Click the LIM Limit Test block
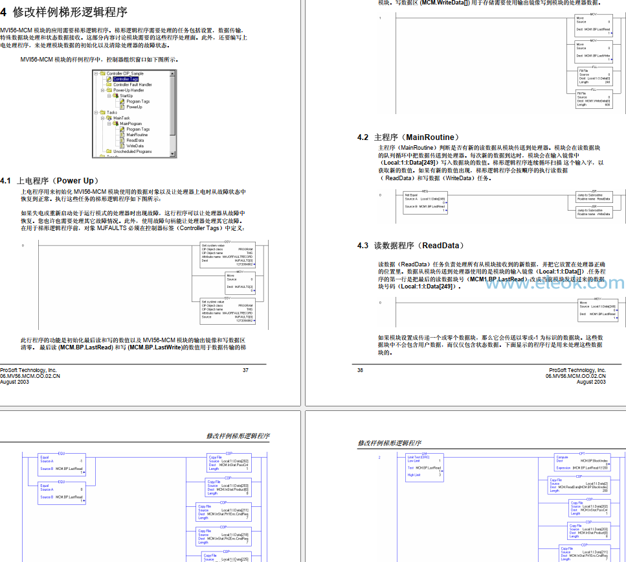The height and width of the screenshot is (562, 626). coord(425,467)
